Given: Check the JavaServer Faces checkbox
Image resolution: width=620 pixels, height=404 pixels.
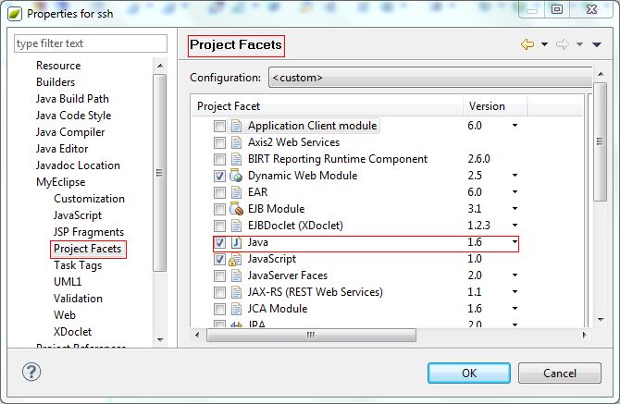Looking at the screenshot, I should tap(219, 275).
